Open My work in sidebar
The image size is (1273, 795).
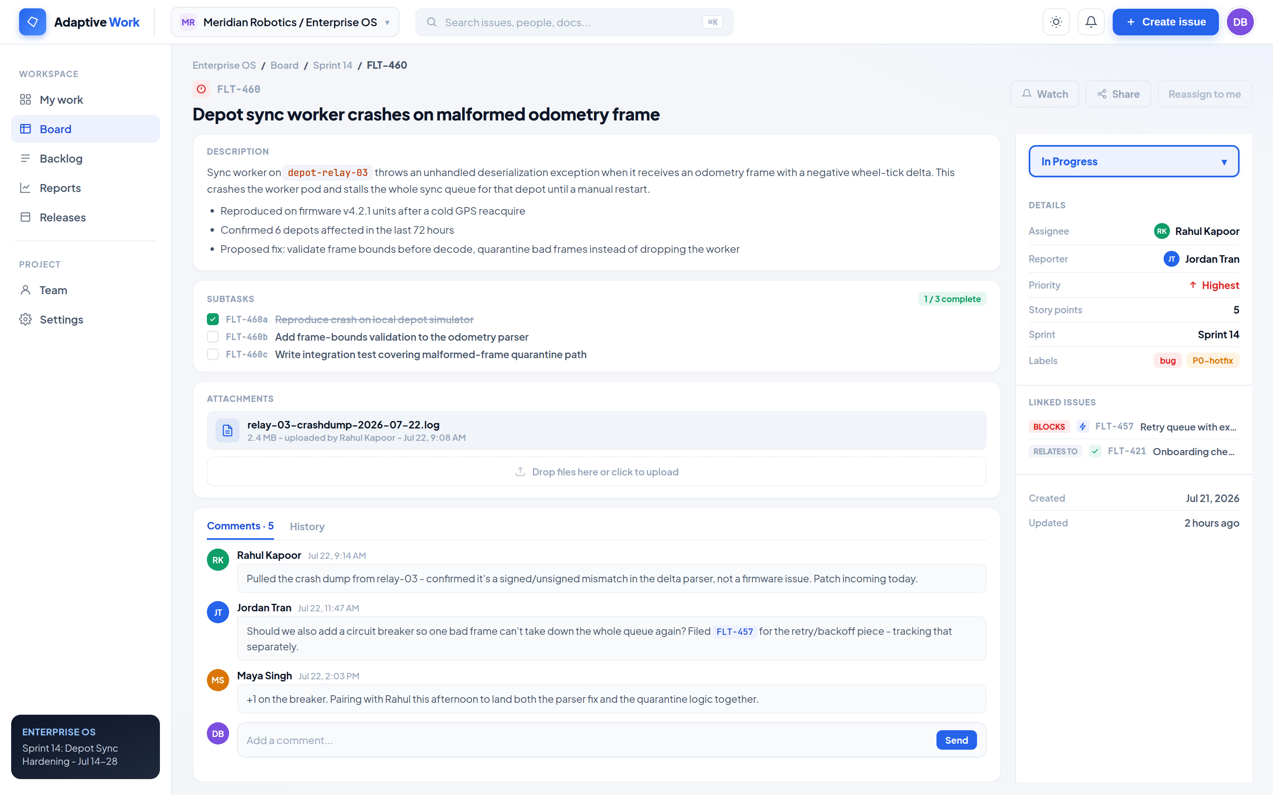(85, 100)
